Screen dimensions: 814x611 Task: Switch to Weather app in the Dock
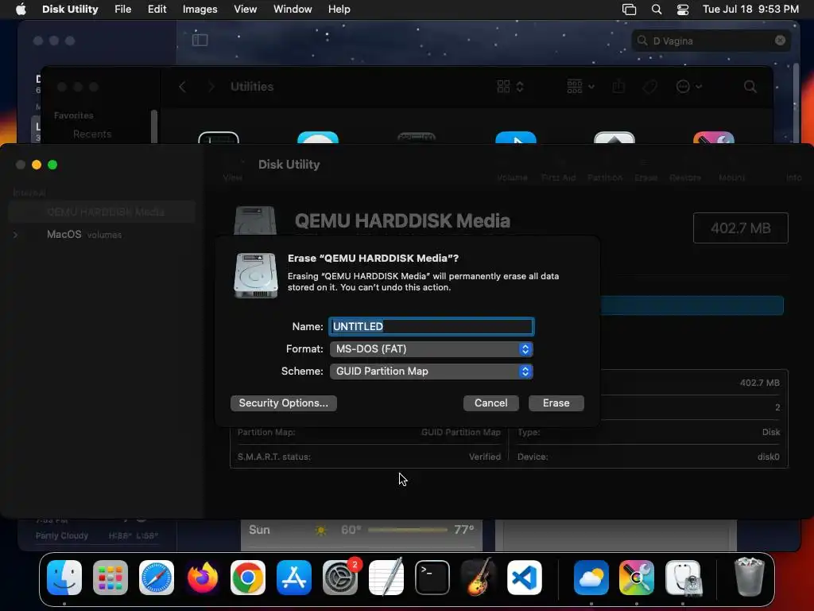point(591,578)
